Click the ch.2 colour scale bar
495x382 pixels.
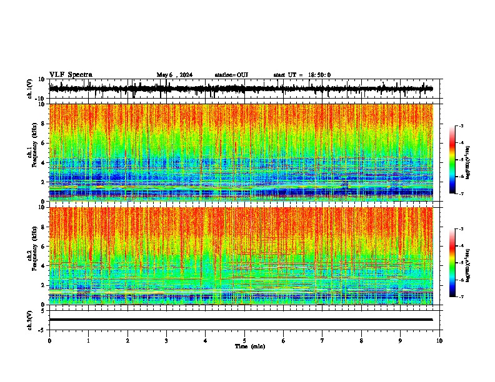pyautogui.click(x=452, y=263)
